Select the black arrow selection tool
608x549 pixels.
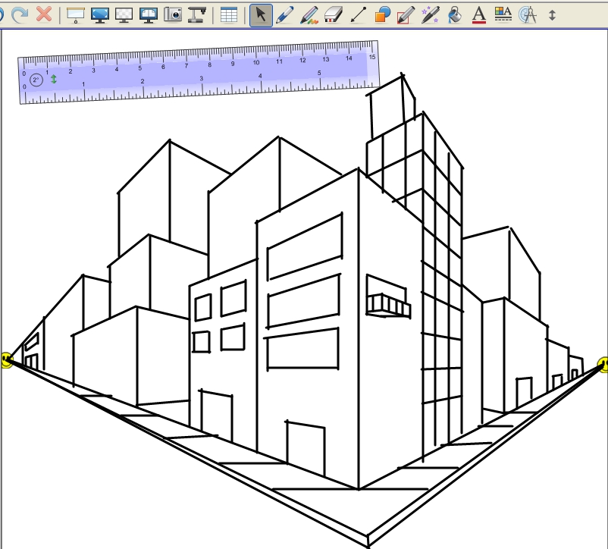262,14
